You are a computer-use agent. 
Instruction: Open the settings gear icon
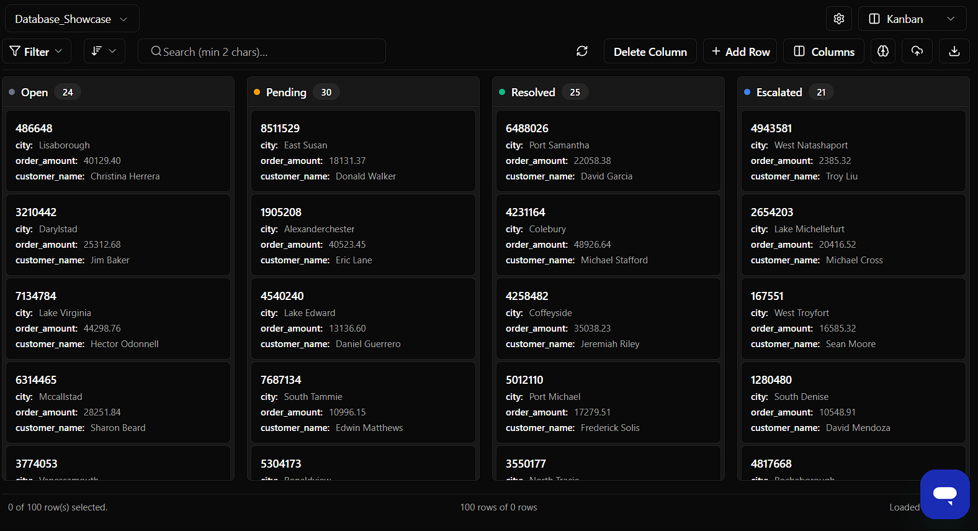(x=838, y=19)
